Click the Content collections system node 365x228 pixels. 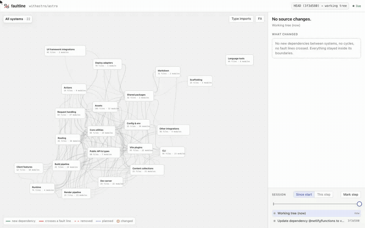pos(147,169)
